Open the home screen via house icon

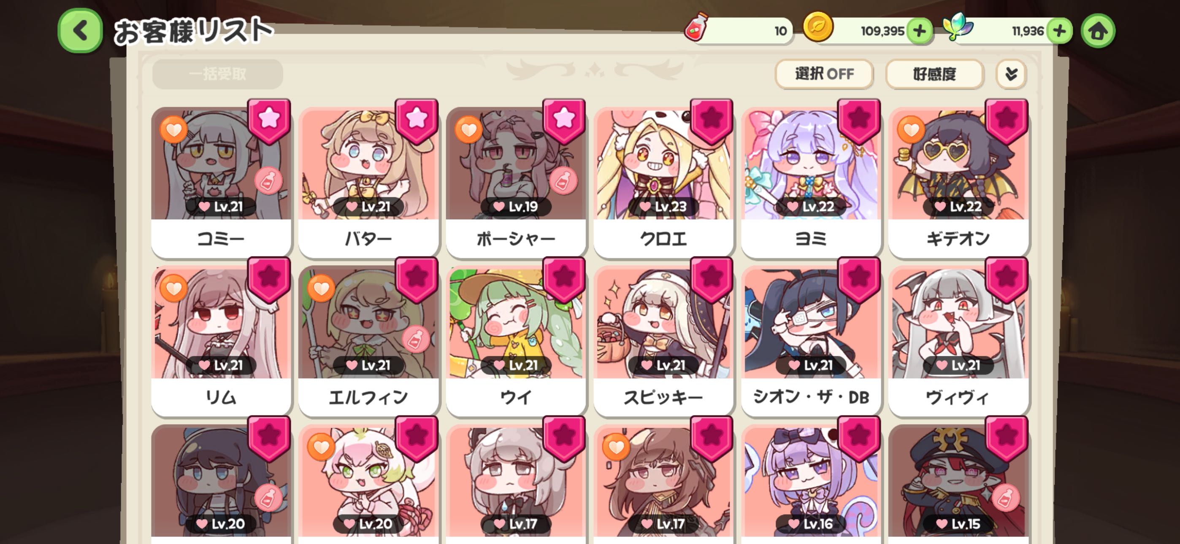[1098, 31]
